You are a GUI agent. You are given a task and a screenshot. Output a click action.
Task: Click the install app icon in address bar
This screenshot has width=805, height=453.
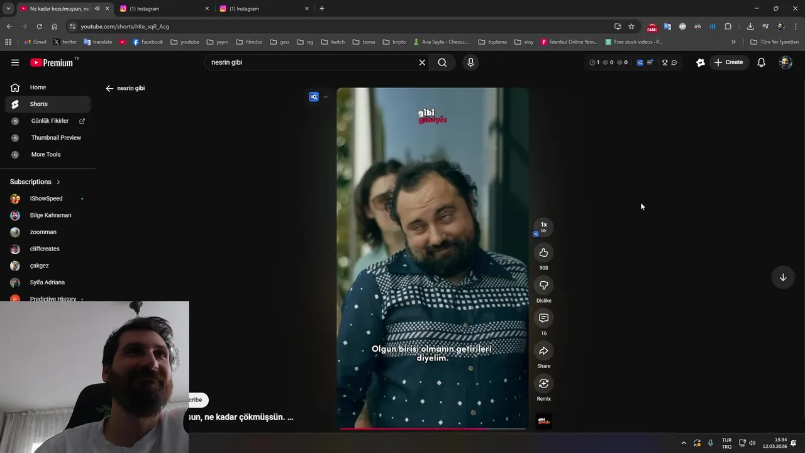tap(618, 26)
